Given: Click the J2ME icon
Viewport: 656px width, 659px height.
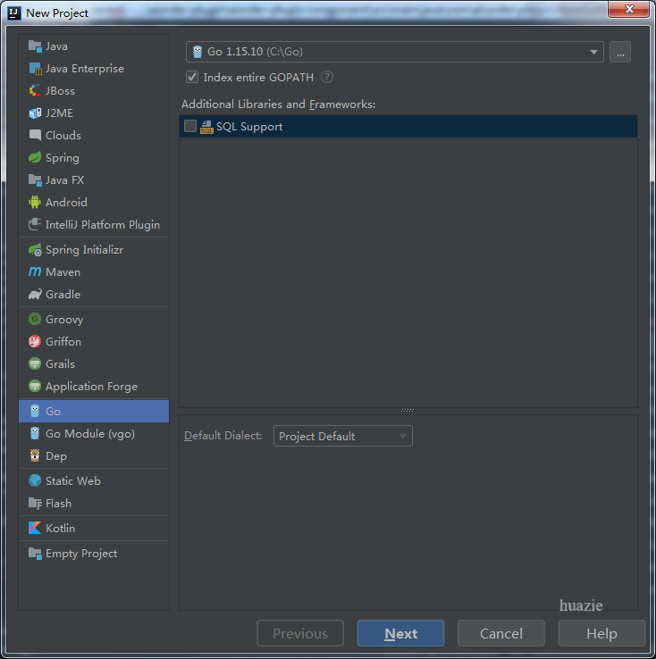Looking at the screenshot, I should tap(35, 113).
